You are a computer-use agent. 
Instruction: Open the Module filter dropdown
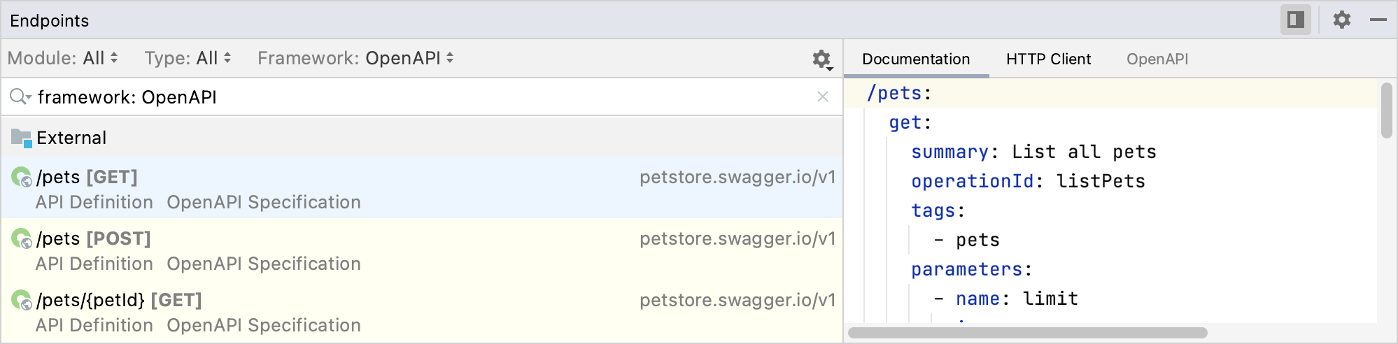point(63,58)
